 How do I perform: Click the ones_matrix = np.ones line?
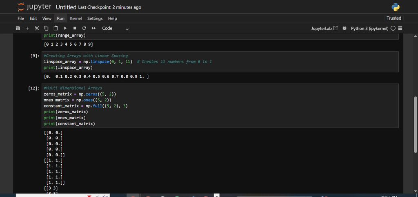[x=78, y=100]
